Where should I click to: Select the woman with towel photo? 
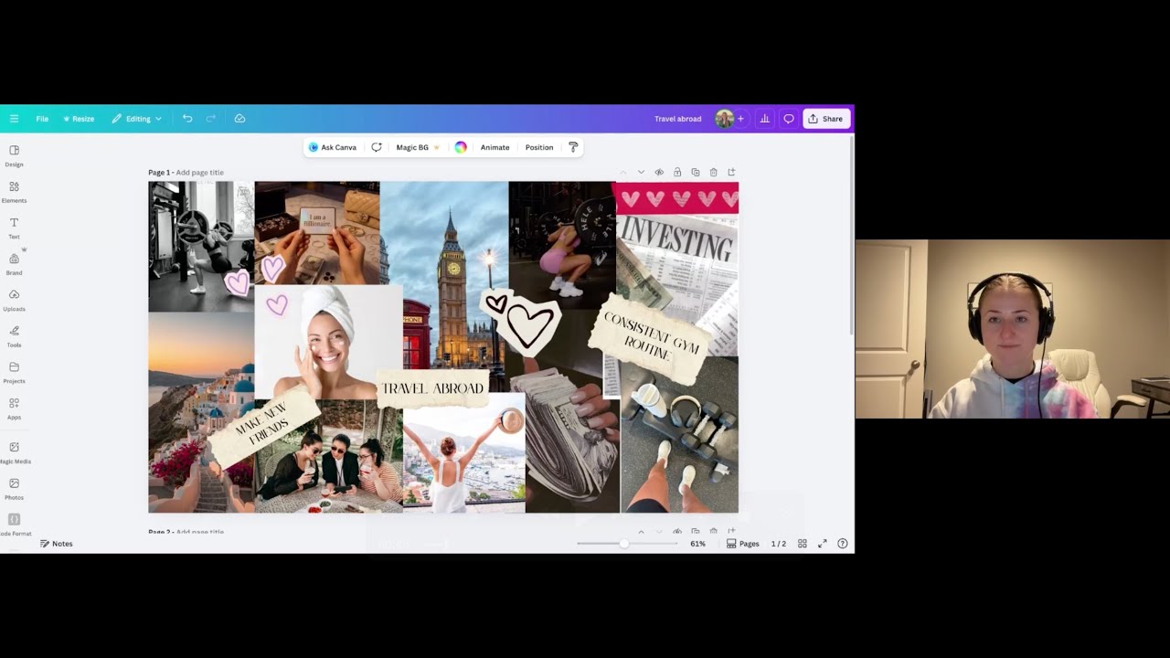pos(328,342)
